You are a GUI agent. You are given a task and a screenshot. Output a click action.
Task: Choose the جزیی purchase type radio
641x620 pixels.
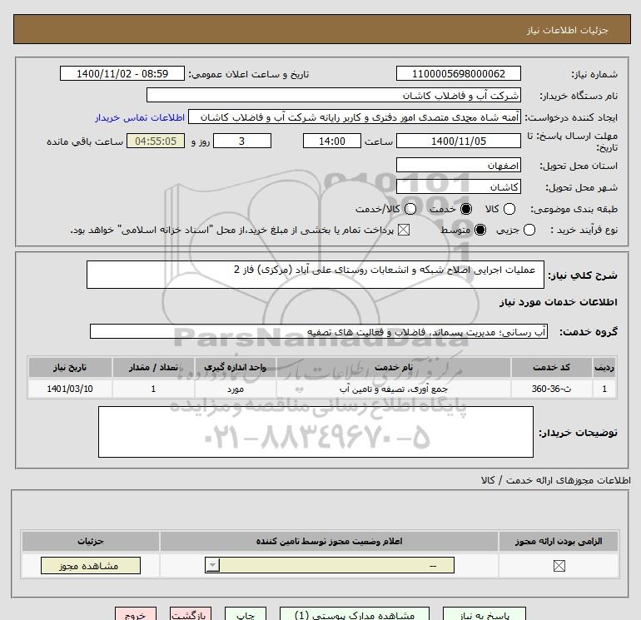click(529, 230)
